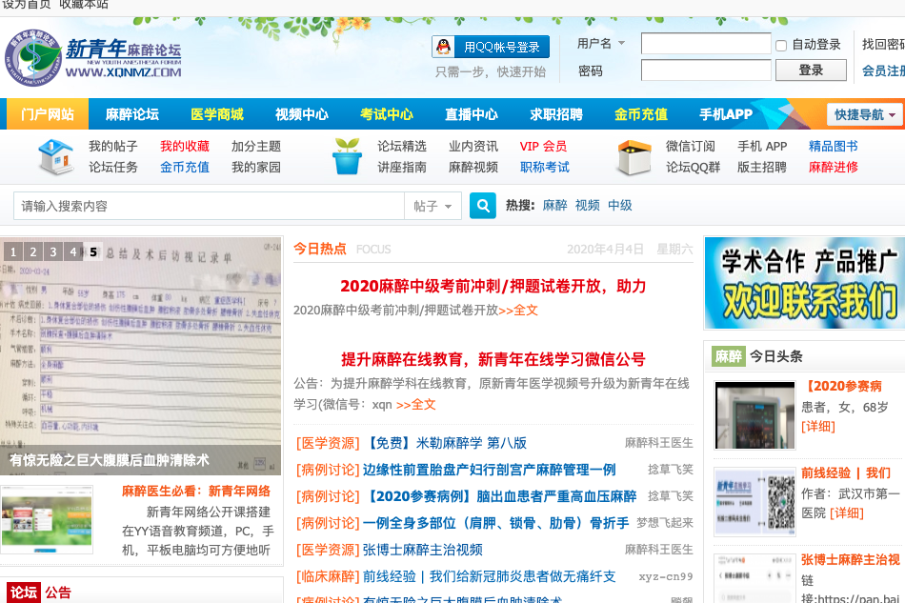Click the blue magnifier search button

coord(483,206)
